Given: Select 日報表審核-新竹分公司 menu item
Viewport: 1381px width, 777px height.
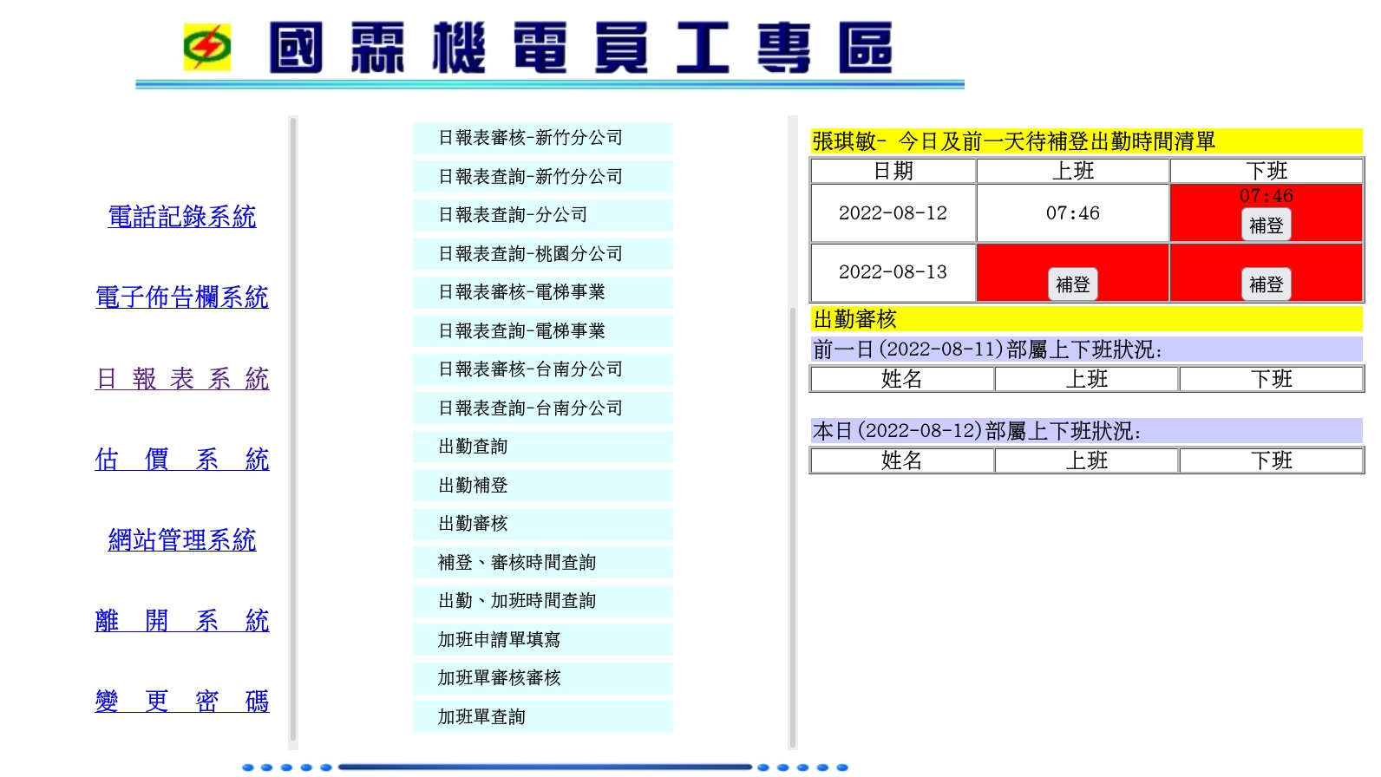Looking at the screenshot, I should [x=543, y=138].
